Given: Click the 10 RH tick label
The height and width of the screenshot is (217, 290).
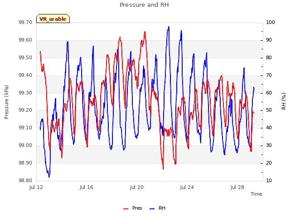Looking at the screenshot, I should click(269, 180).
